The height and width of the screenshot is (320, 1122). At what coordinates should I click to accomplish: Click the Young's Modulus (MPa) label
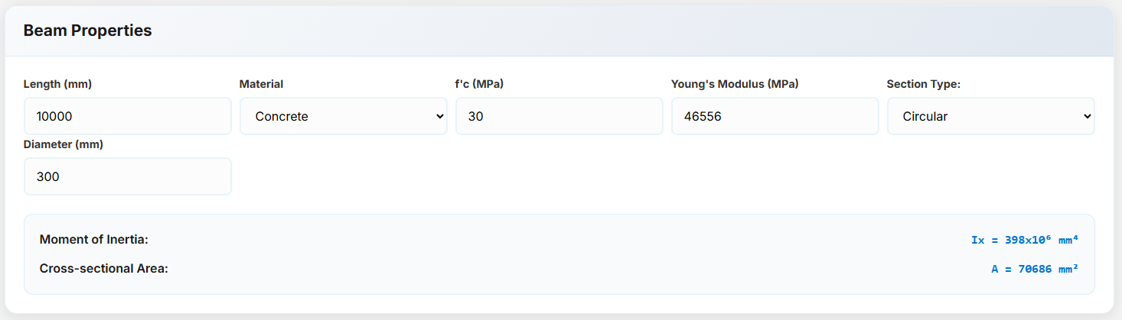coord(735,84)
